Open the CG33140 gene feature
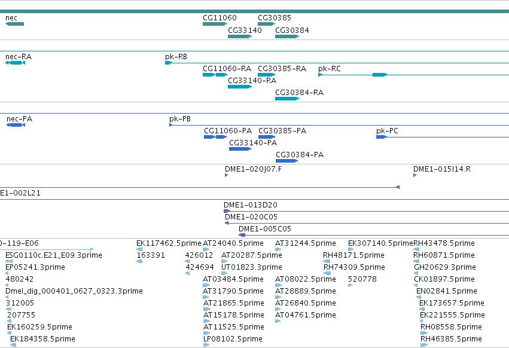Viewport: 509px width, 348px height. (240, 36)
